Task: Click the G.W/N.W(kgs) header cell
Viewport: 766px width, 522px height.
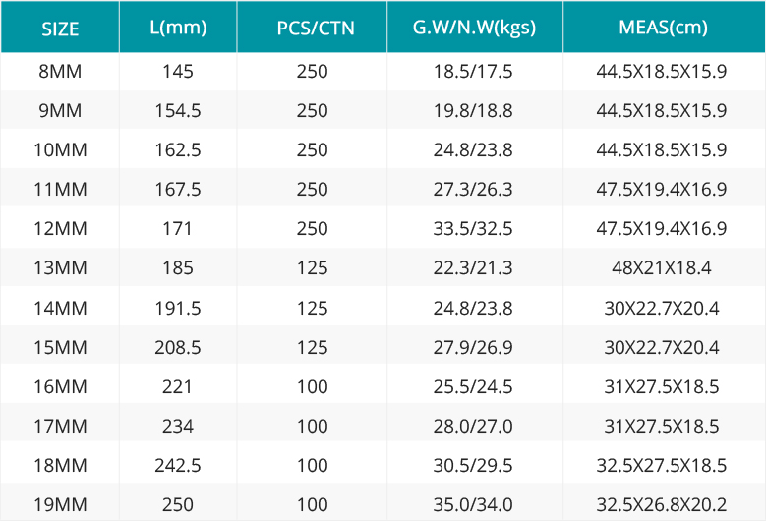Action: tap(475, 27)
